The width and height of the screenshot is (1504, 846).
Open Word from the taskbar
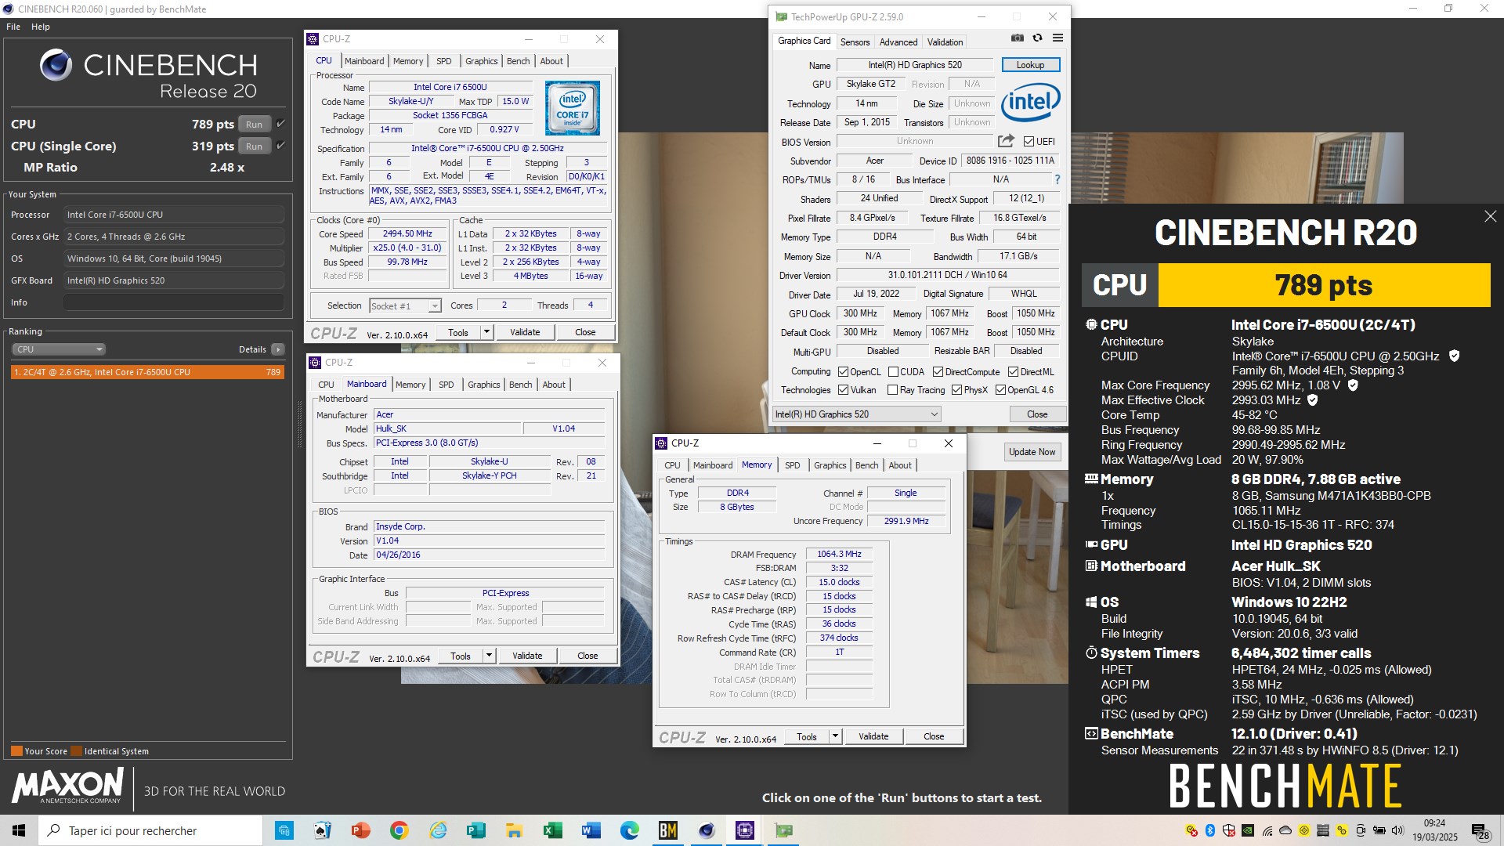pos(591,830)
